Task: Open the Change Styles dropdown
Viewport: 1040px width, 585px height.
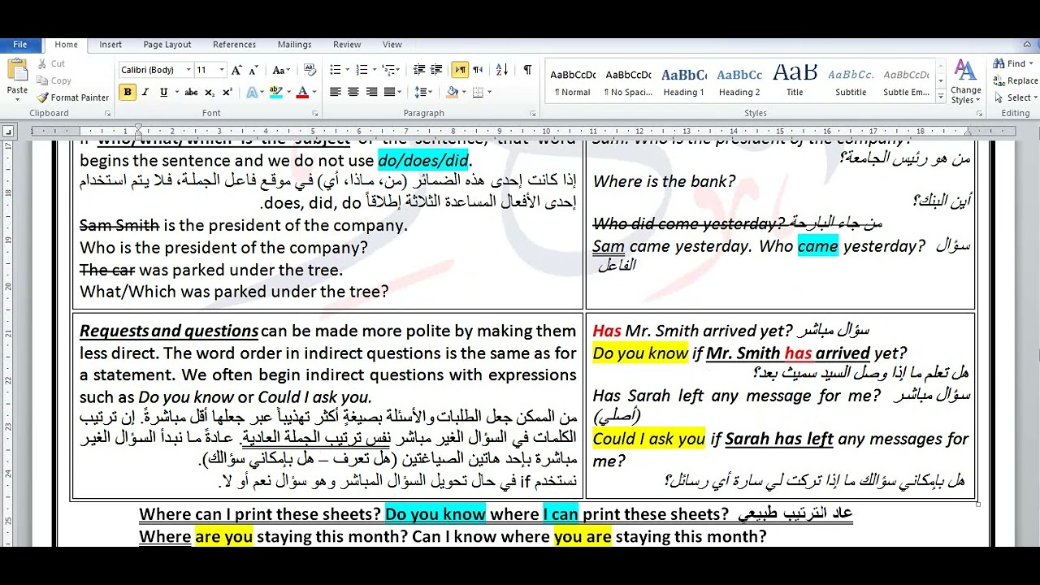Action: click(x=965, y=81)
